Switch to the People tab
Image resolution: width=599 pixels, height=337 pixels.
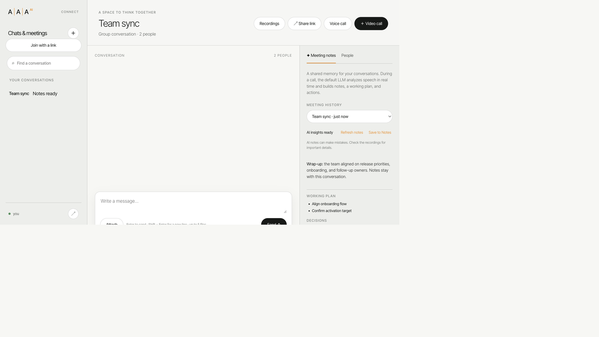pyautogui.click(x=347, y=55)
